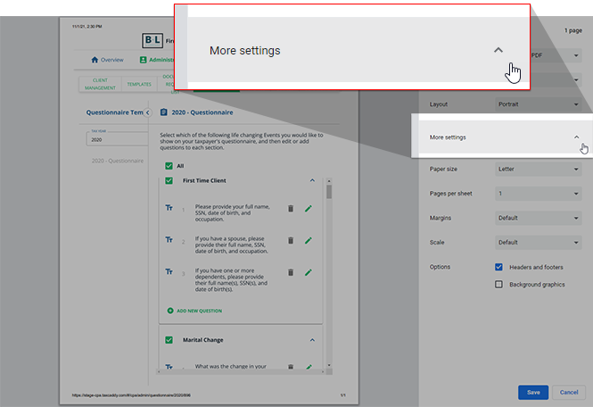Click the clipboard icon beside 2020 - Questionnaire
593x407 pixels.
[164, 112]
